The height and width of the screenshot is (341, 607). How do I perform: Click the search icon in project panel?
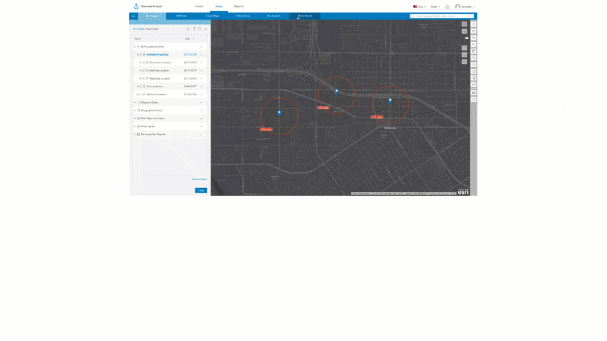pyautogui.click(x=188, y=29)
